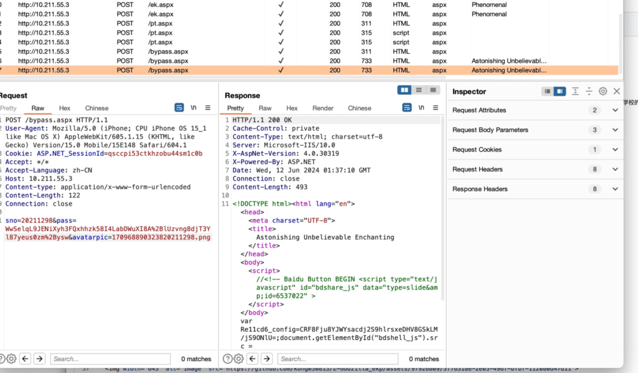Click Request Body Parameters count badge 3
Screen dimensions: 638x373
(x=595, y=130)
